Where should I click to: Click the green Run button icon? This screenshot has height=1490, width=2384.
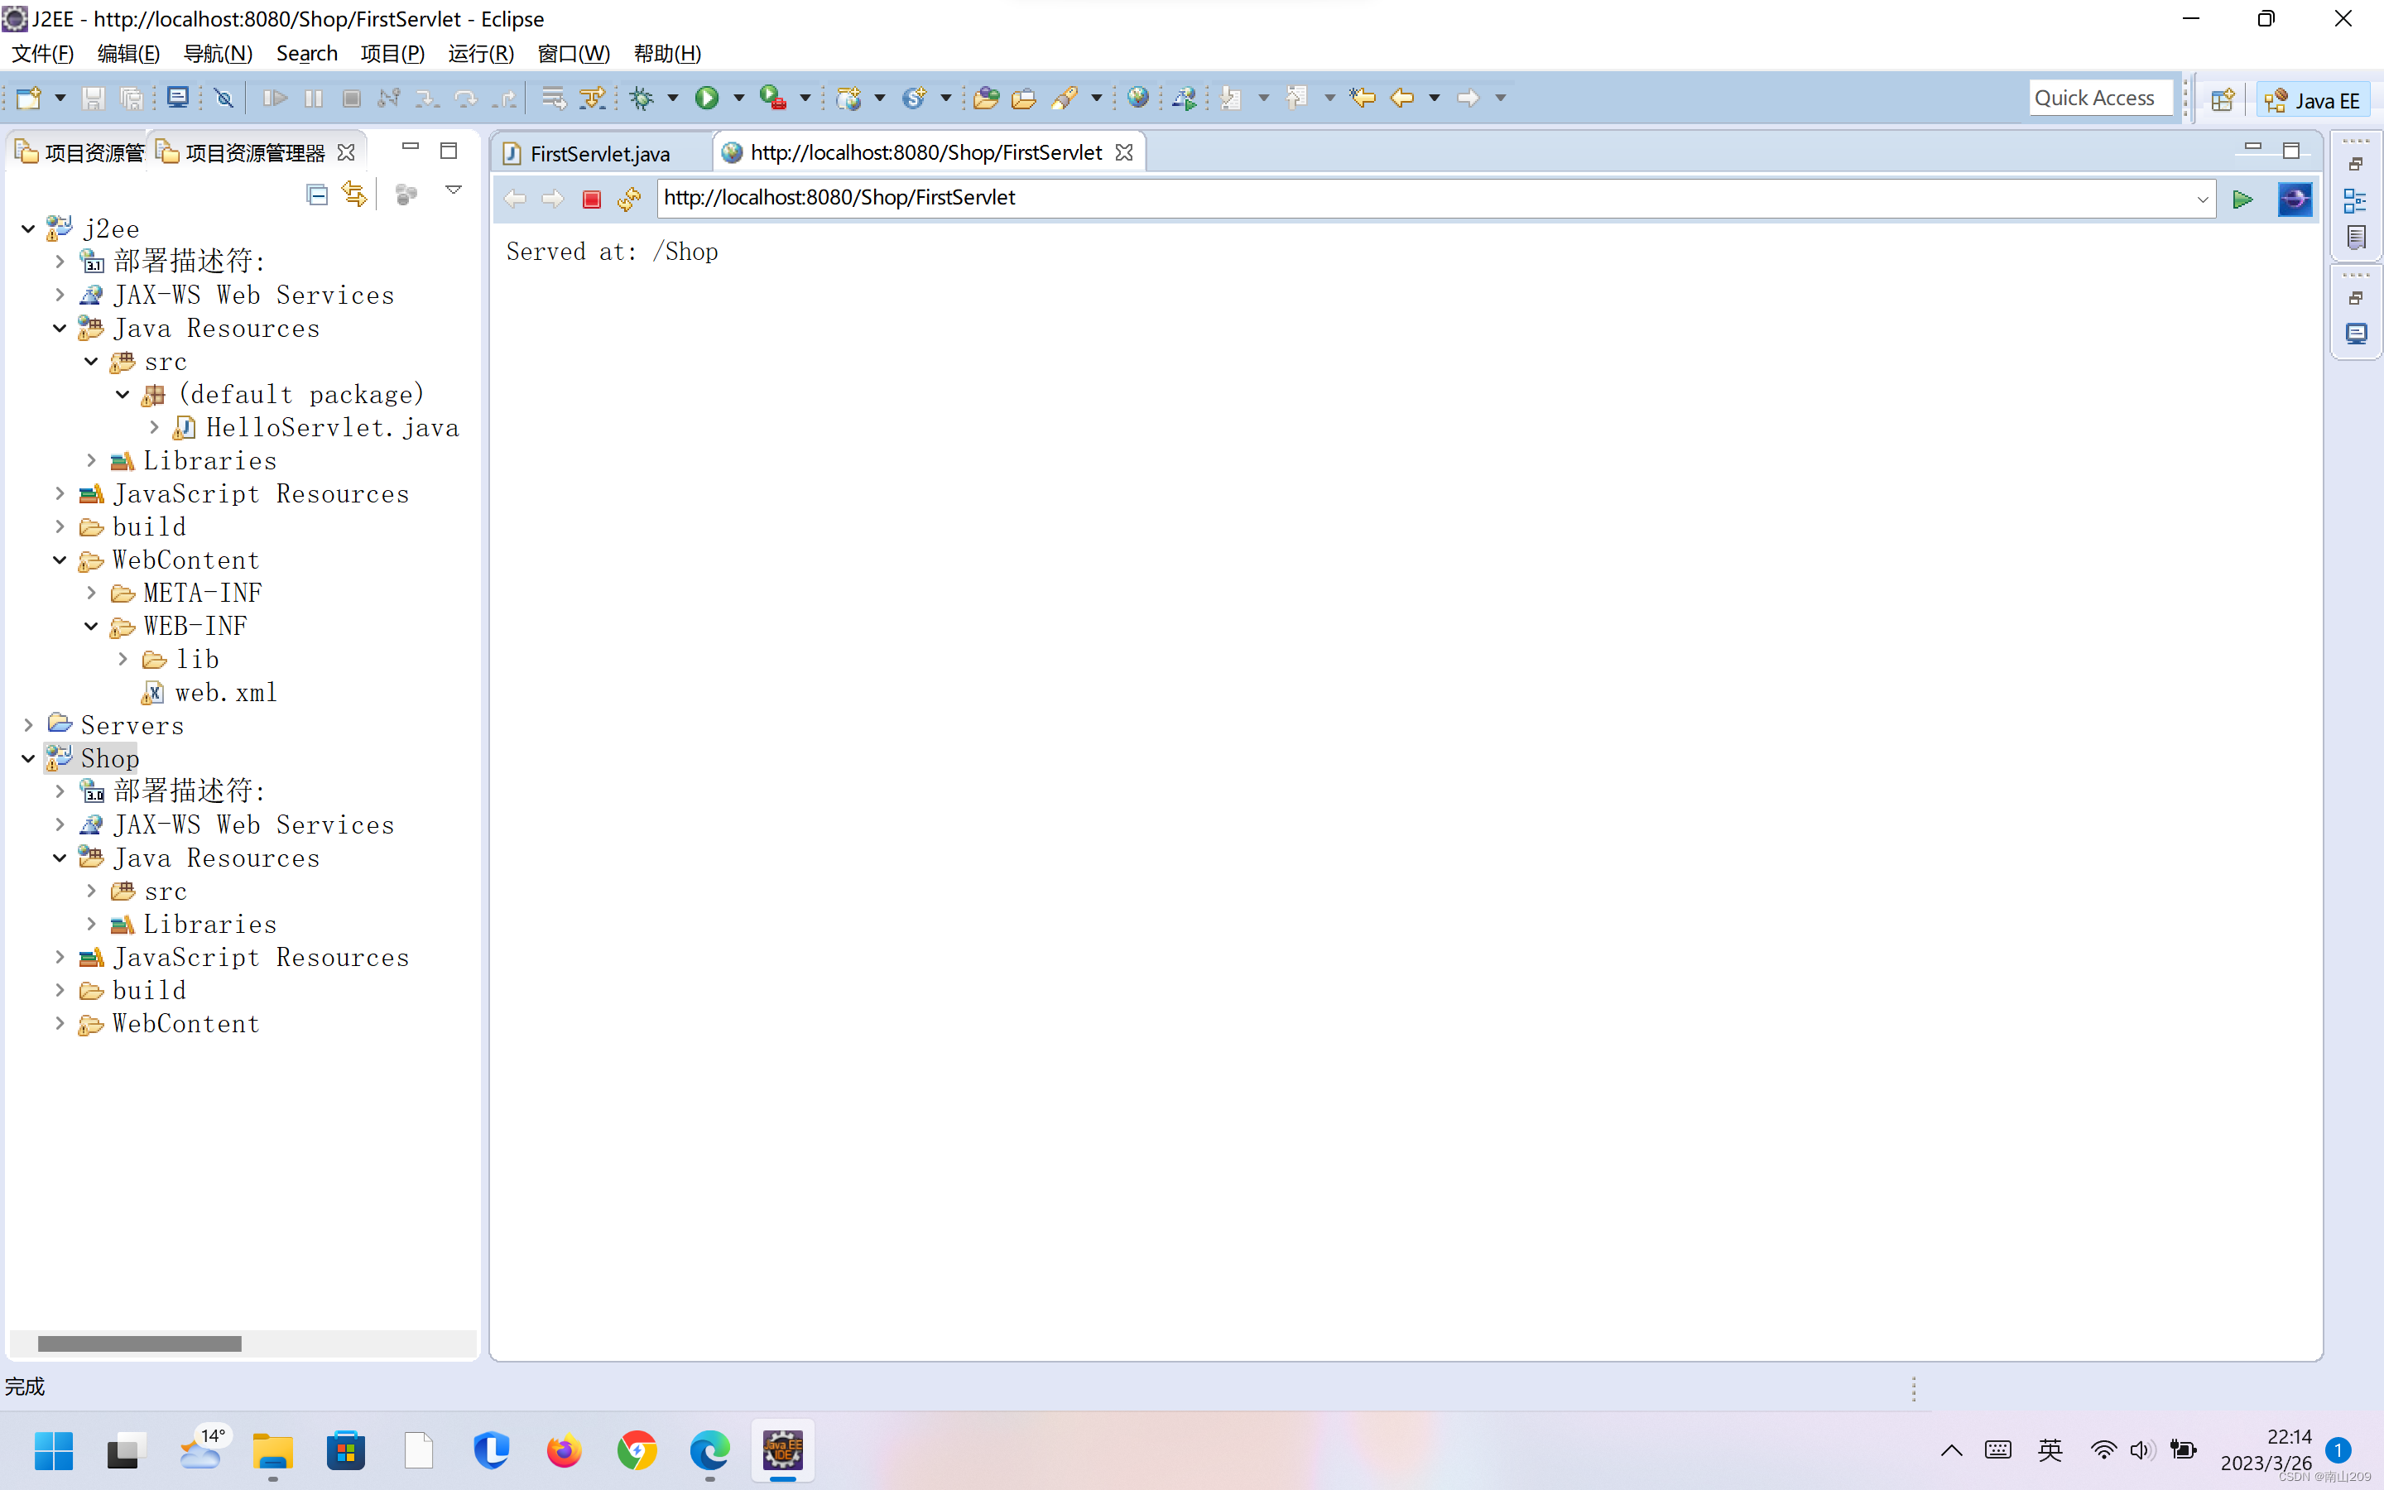(x=706, y=98)
